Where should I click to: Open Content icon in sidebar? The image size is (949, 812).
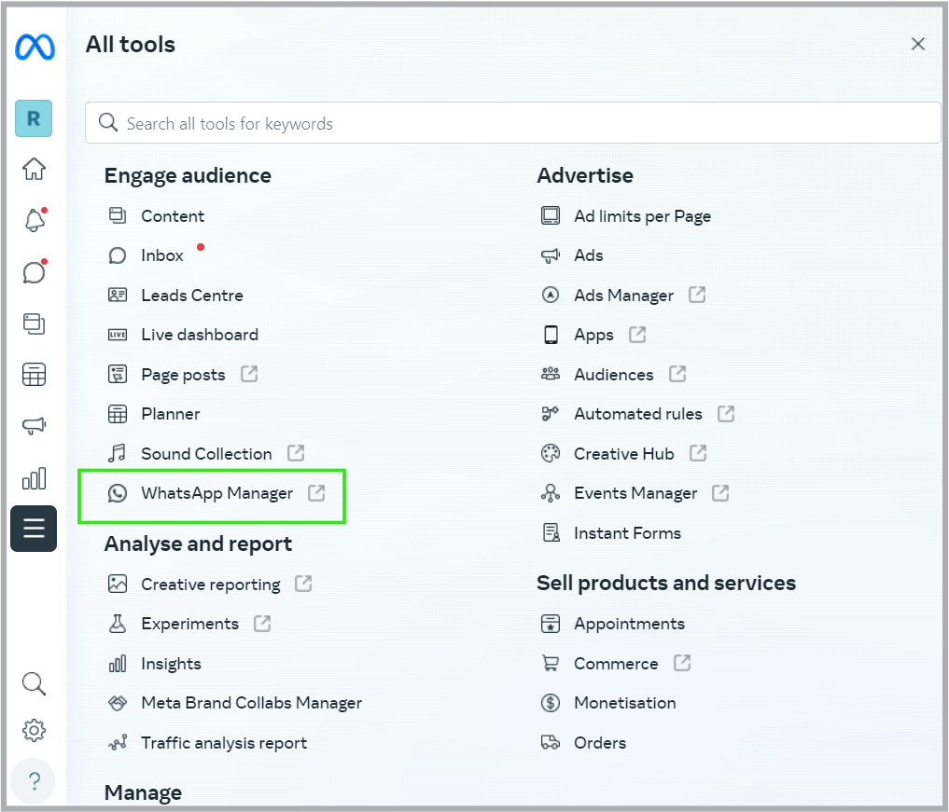tap(34, 323)
